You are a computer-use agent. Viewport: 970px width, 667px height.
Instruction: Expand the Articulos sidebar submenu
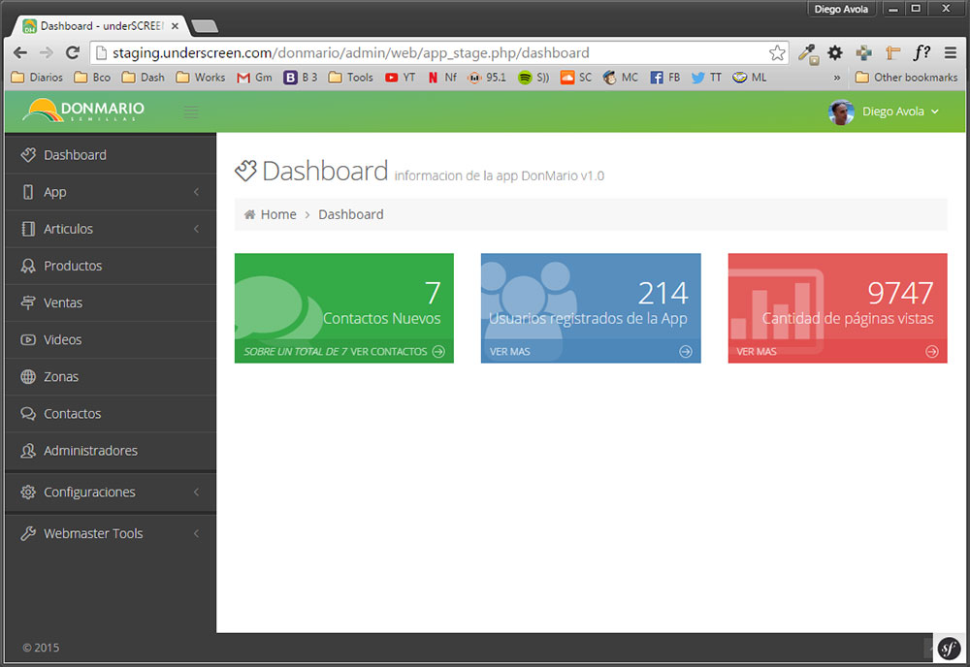111,229
